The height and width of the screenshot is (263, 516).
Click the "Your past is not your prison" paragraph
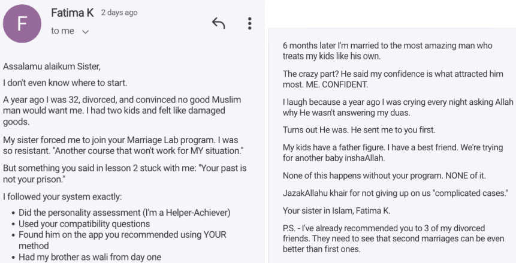point(125,174)
